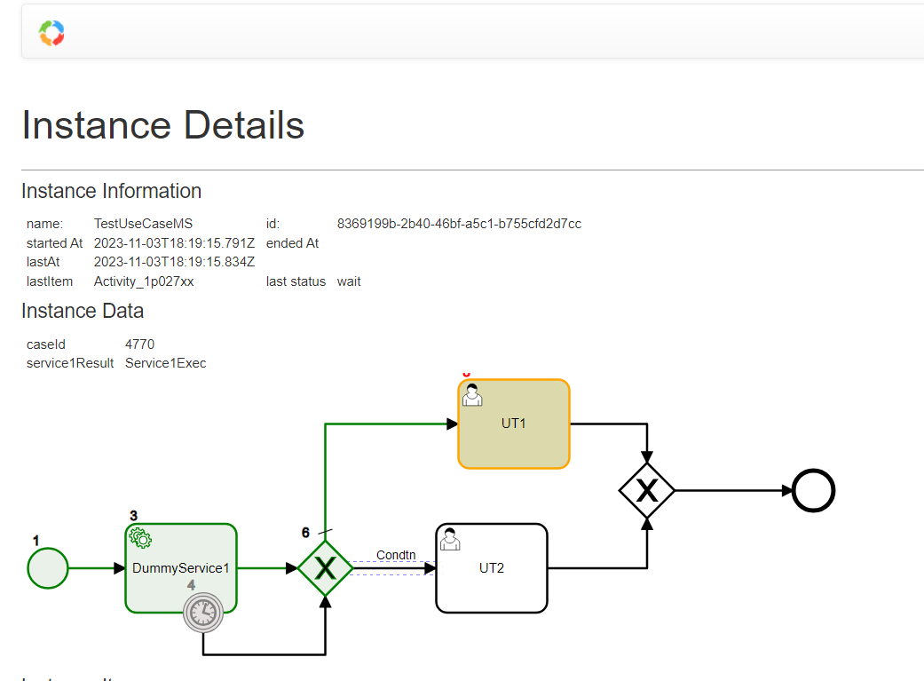
Task: Click the Instance Information section heading
Action: pos(112,191)
